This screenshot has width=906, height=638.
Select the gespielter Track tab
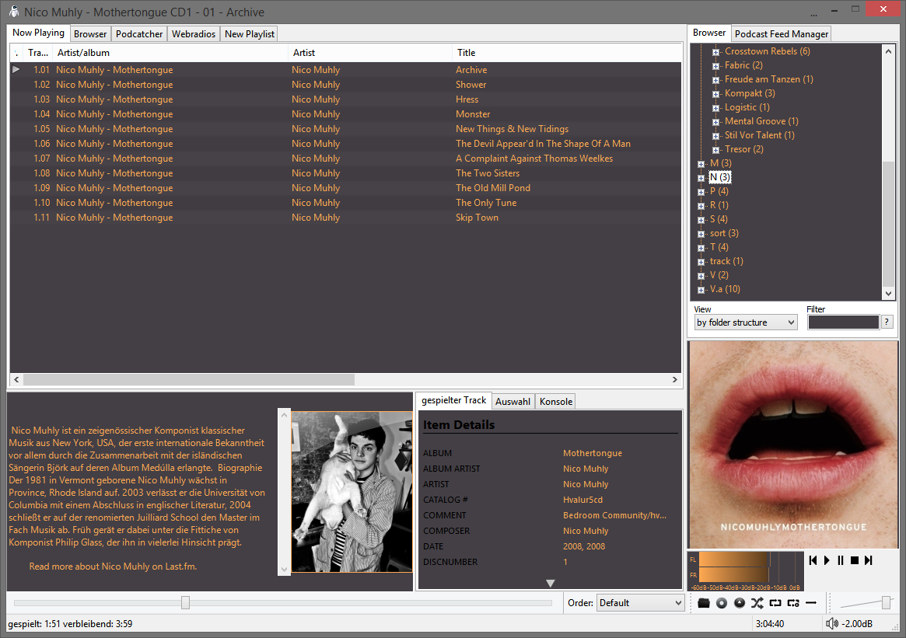pyautogui.click(x=453, y=400)
